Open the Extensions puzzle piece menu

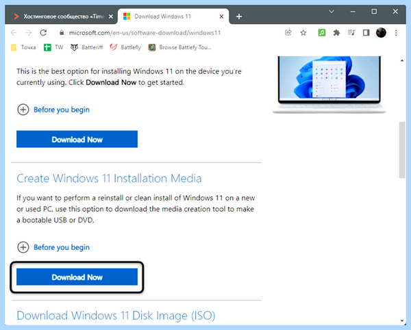click(336, 33)
